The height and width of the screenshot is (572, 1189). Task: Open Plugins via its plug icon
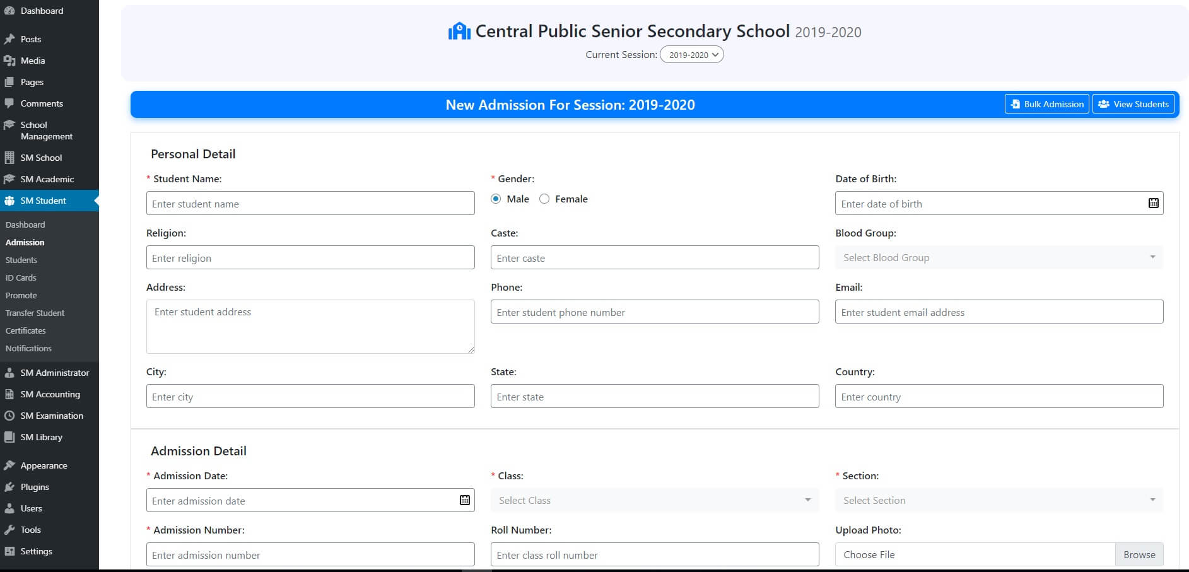[9, 487]
